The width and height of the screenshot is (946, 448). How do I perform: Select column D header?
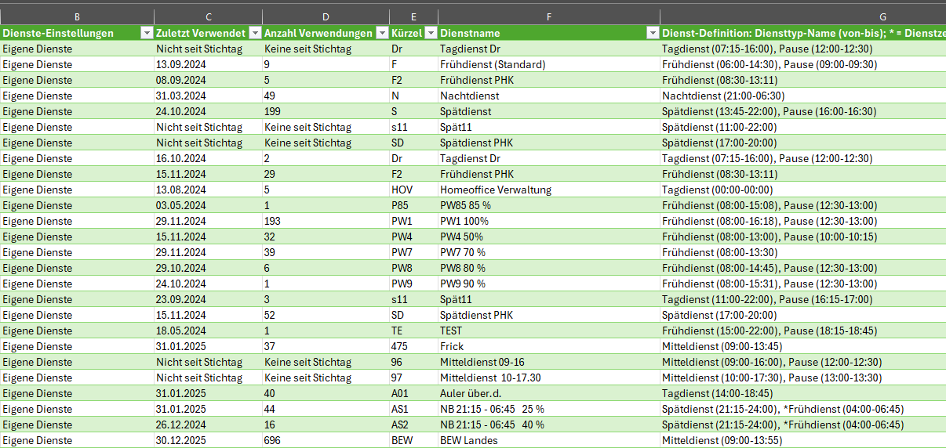click(x=326, y=16)
